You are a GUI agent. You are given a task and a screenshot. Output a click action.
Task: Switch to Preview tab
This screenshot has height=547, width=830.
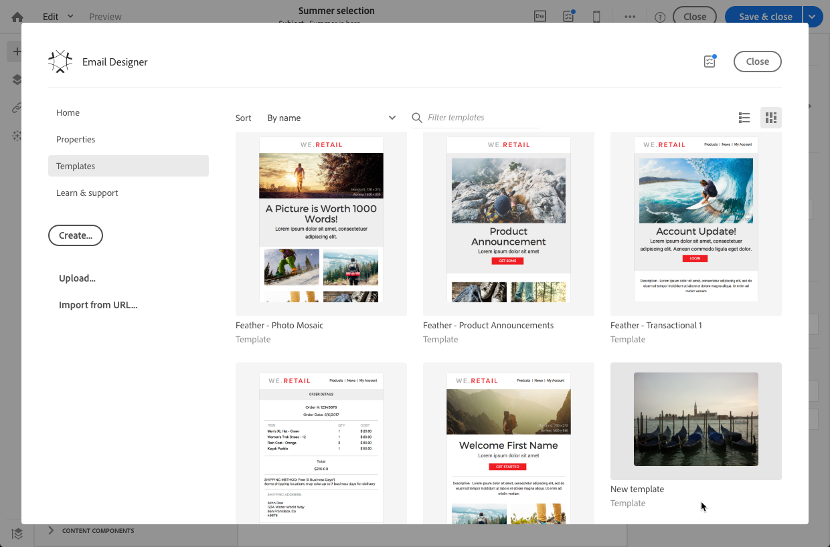(x=105, y=17)
